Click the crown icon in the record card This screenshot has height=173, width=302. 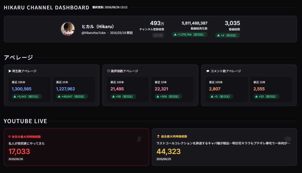coord(288,139)
